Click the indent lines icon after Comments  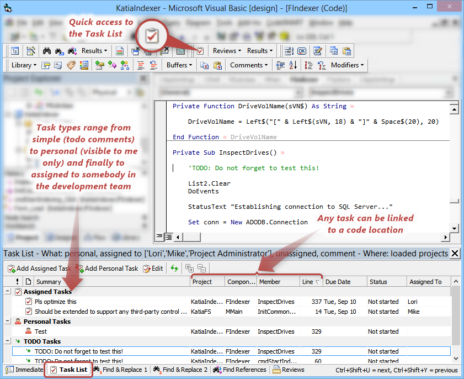click(x=280, y=65)
